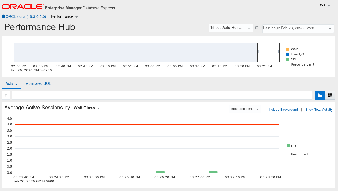Click the 03:00 PM label on the overview timeline
Image resolution: width=338 pixels, height=191 pixels.
pyautogui.click(x=152, y=66)
